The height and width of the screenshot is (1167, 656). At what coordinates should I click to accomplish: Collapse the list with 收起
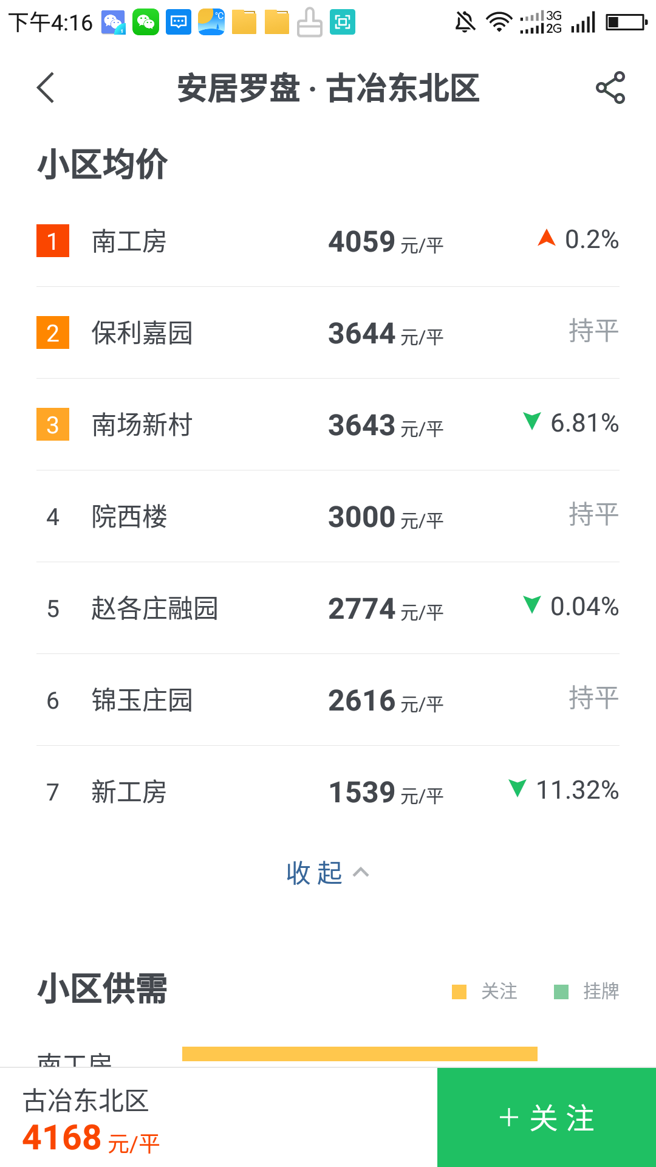tap(315, 873)
